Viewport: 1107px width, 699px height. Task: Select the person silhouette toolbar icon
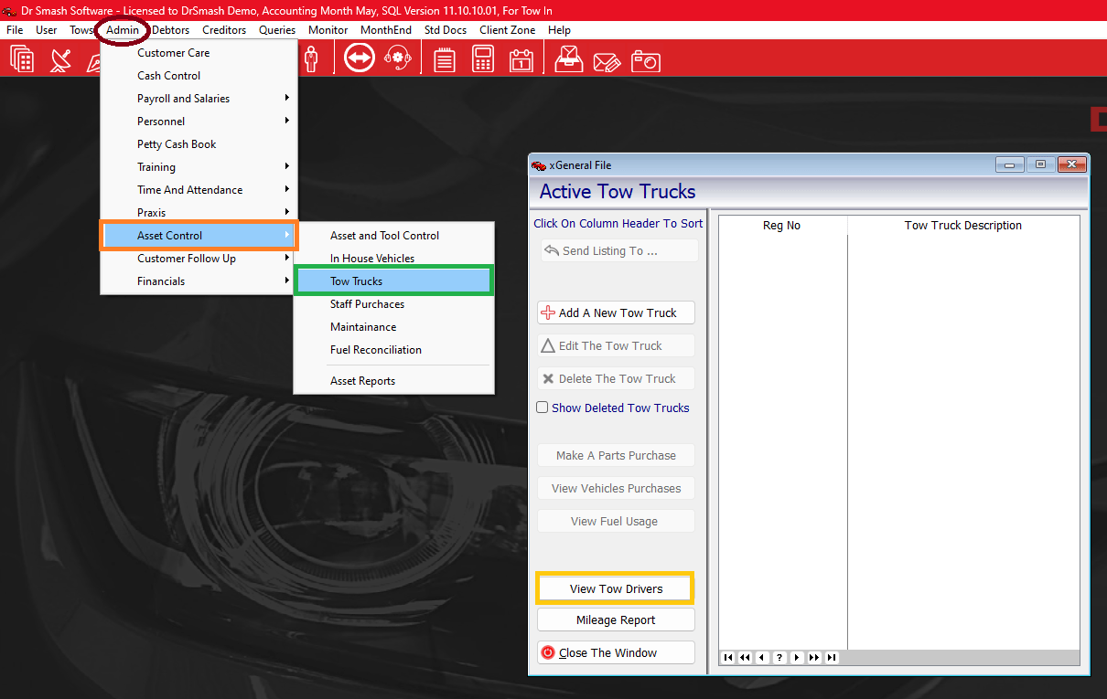[x=313, y=57]
